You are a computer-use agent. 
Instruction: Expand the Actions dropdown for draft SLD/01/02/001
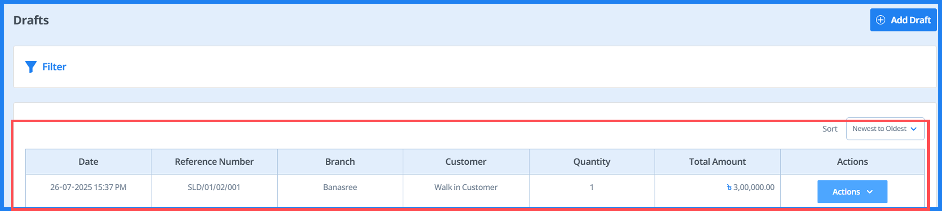coord(852,191)
